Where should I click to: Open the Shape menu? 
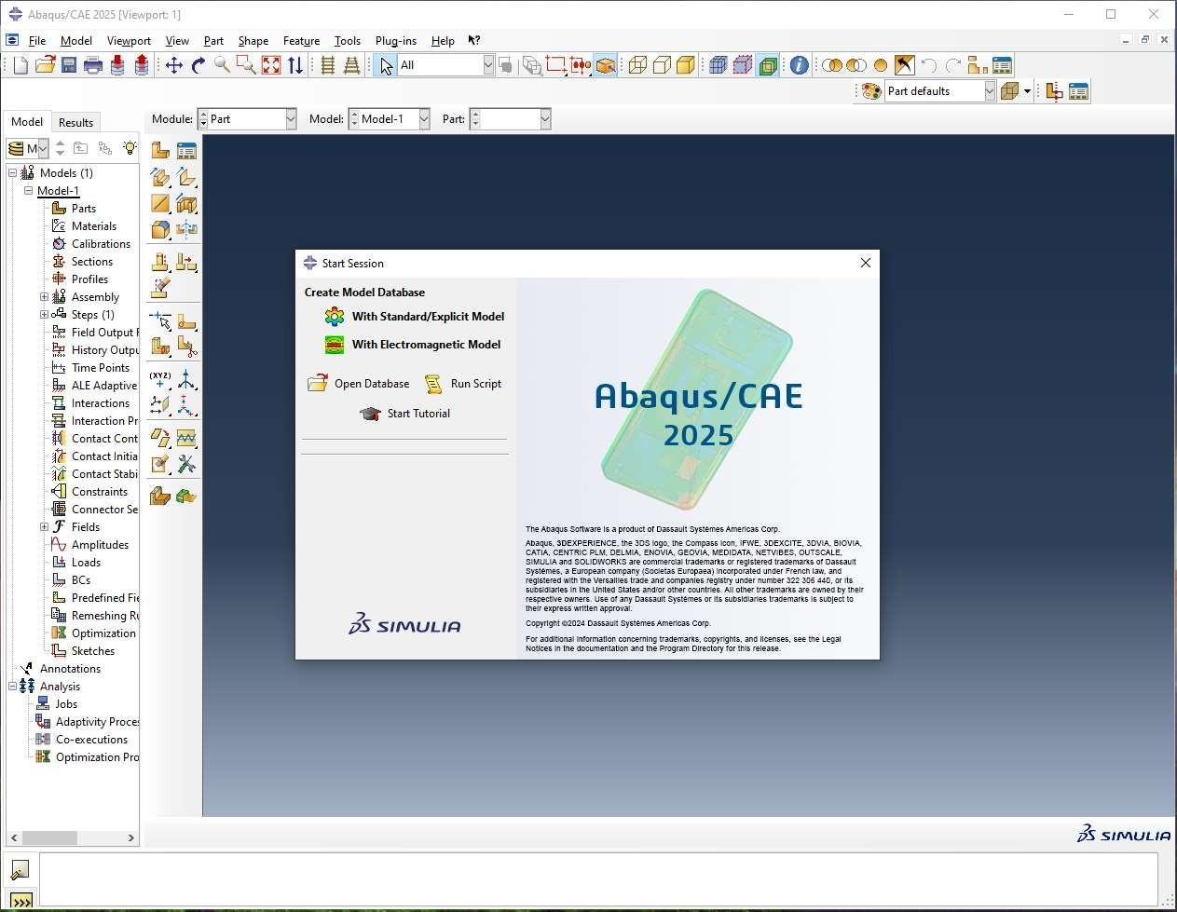tap(253, 41)
